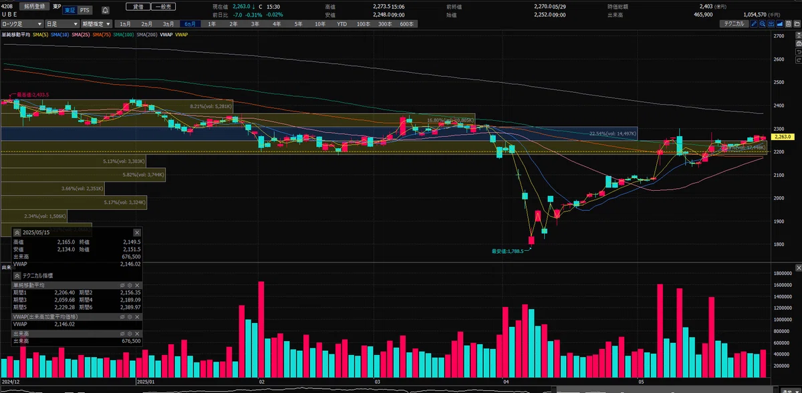Select the 600本 bar count tab
The height and width of the screenshot is (393, 802).
tap(406, 24)
